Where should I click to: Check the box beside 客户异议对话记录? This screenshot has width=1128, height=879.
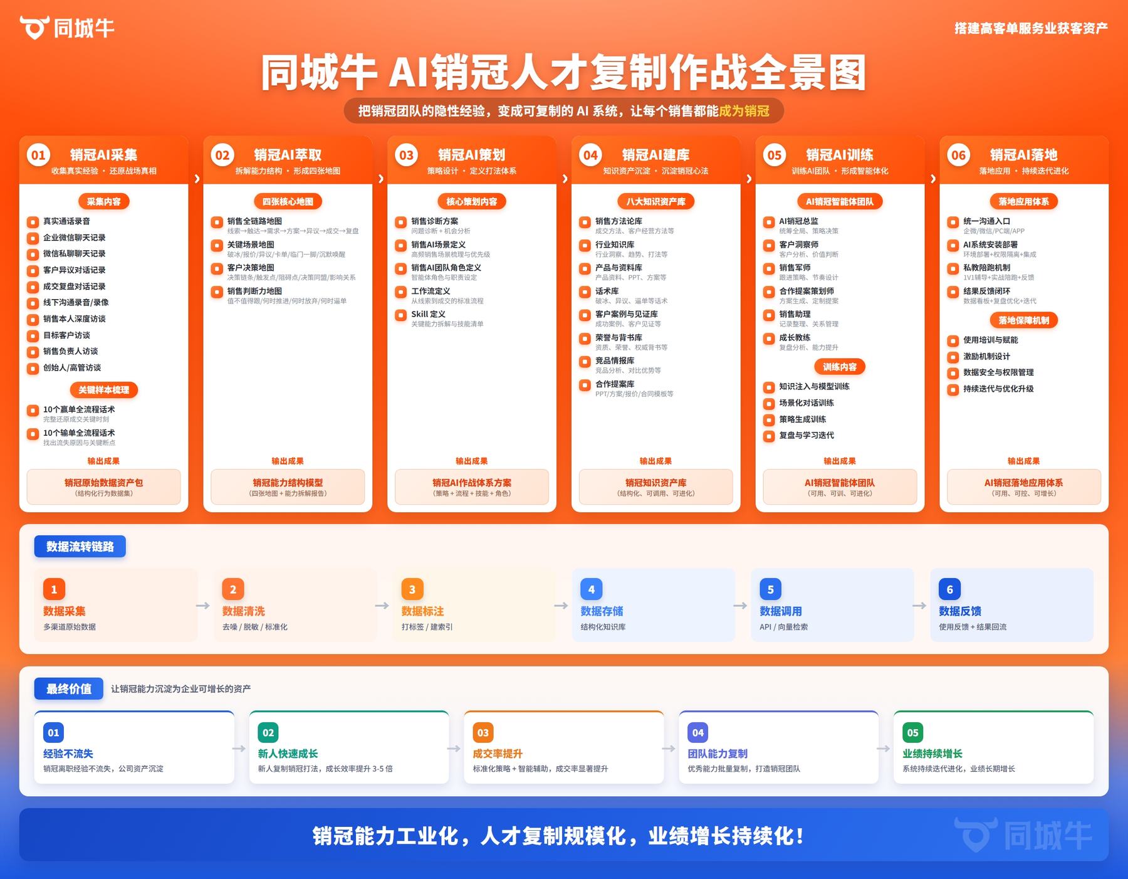pyautogui.click(x=33, y=271)
